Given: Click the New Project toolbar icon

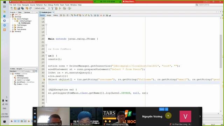Looking at the screenshot, I should pos(15,8).
